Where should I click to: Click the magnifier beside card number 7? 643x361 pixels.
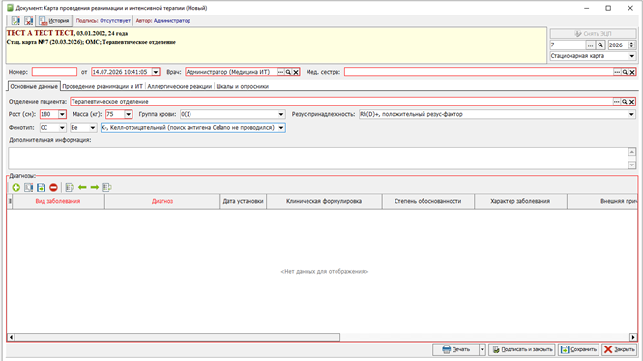click(600, 45)
